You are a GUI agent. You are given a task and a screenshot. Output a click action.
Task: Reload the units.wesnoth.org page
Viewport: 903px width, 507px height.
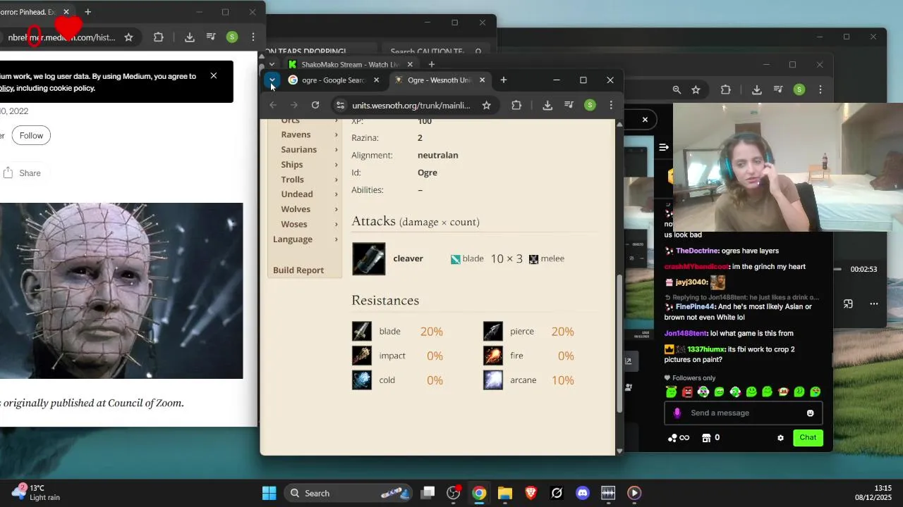pyautogui.click(x=315, y=105)
